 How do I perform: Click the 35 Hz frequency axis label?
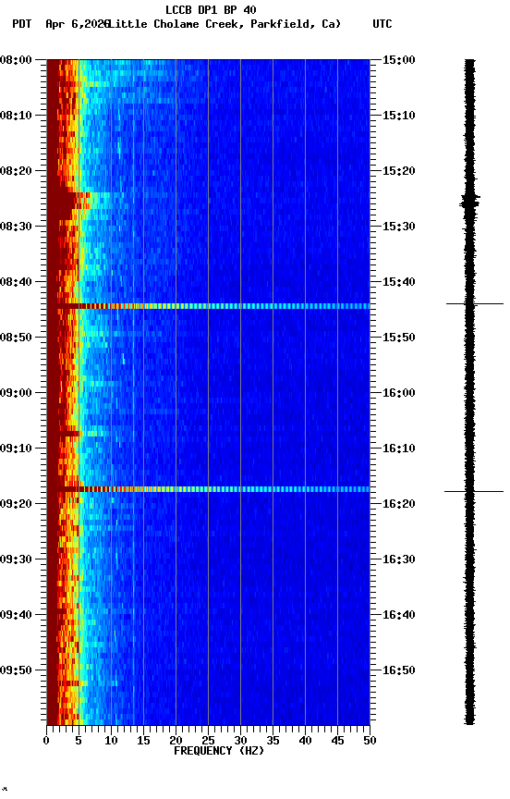273,741
